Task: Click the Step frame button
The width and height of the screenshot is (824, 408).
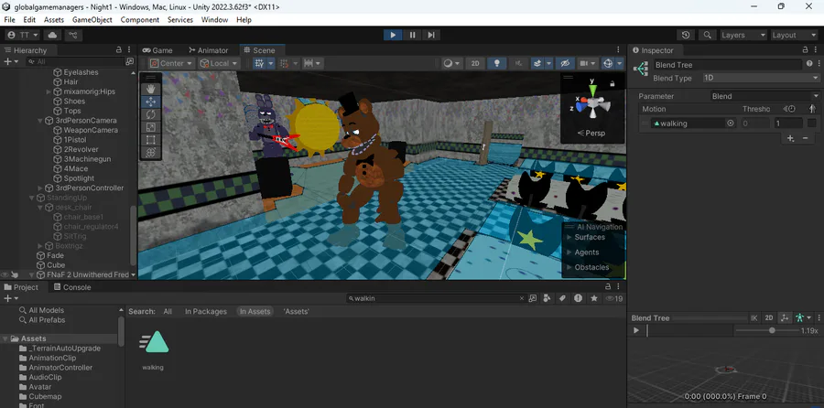Action: point(431,35)
